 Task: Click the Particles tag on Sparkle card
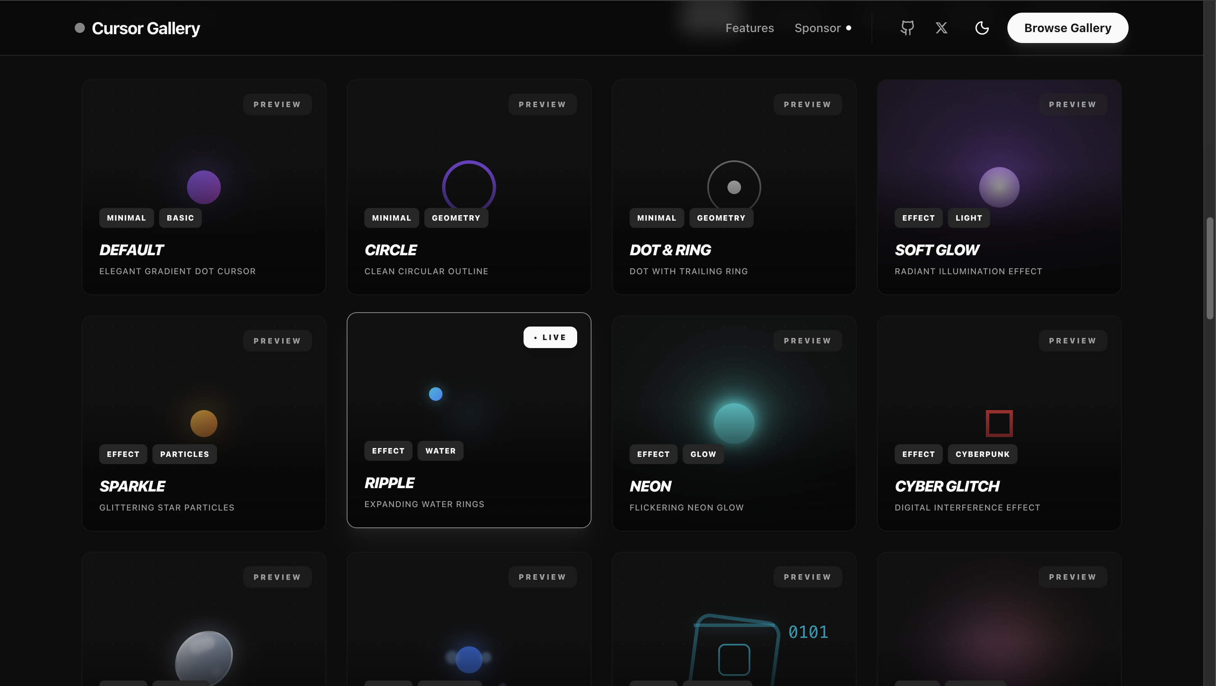185,454
